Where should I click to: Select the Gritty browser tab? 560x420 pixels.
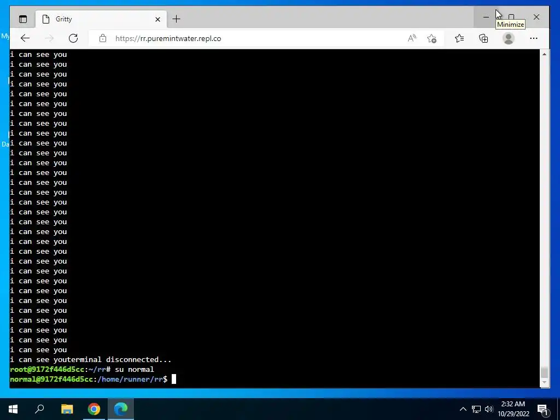coord(101,19)
